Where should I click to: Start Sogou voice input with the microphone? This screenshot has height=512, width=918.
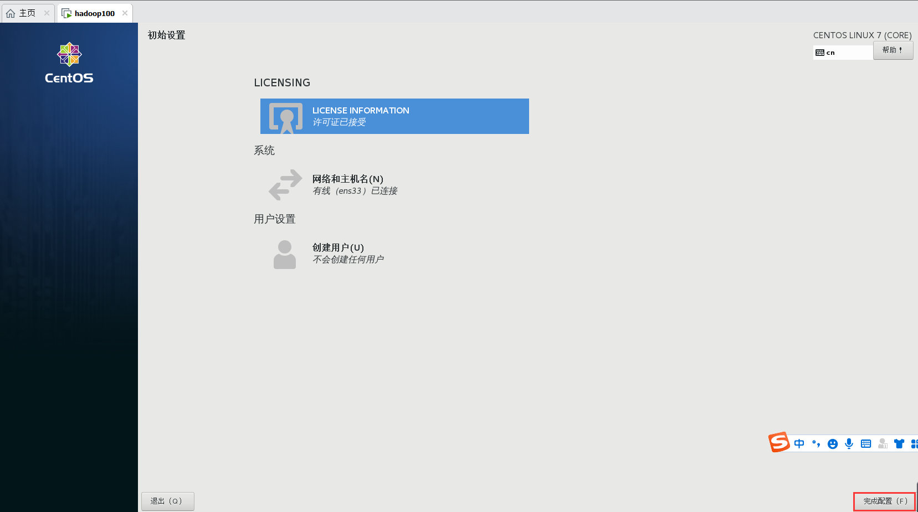point(849,443)
